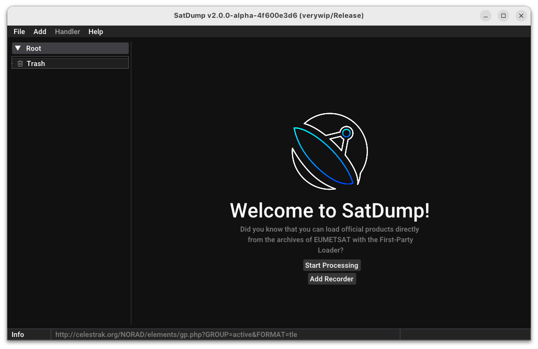Minimize the SatDump window

pyautogui.click(x=486, y=16)
